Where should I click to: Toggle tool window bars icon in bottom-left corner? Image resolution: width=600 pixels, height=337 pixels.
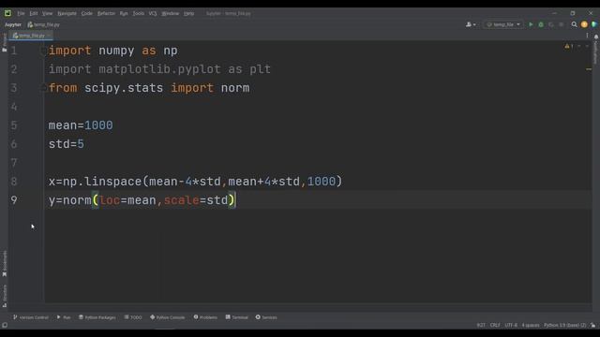pos(5,325)
